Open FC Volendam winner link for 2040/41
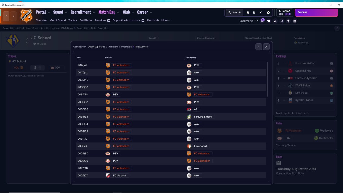Screen dimensions: 343x193 [121, 73]
